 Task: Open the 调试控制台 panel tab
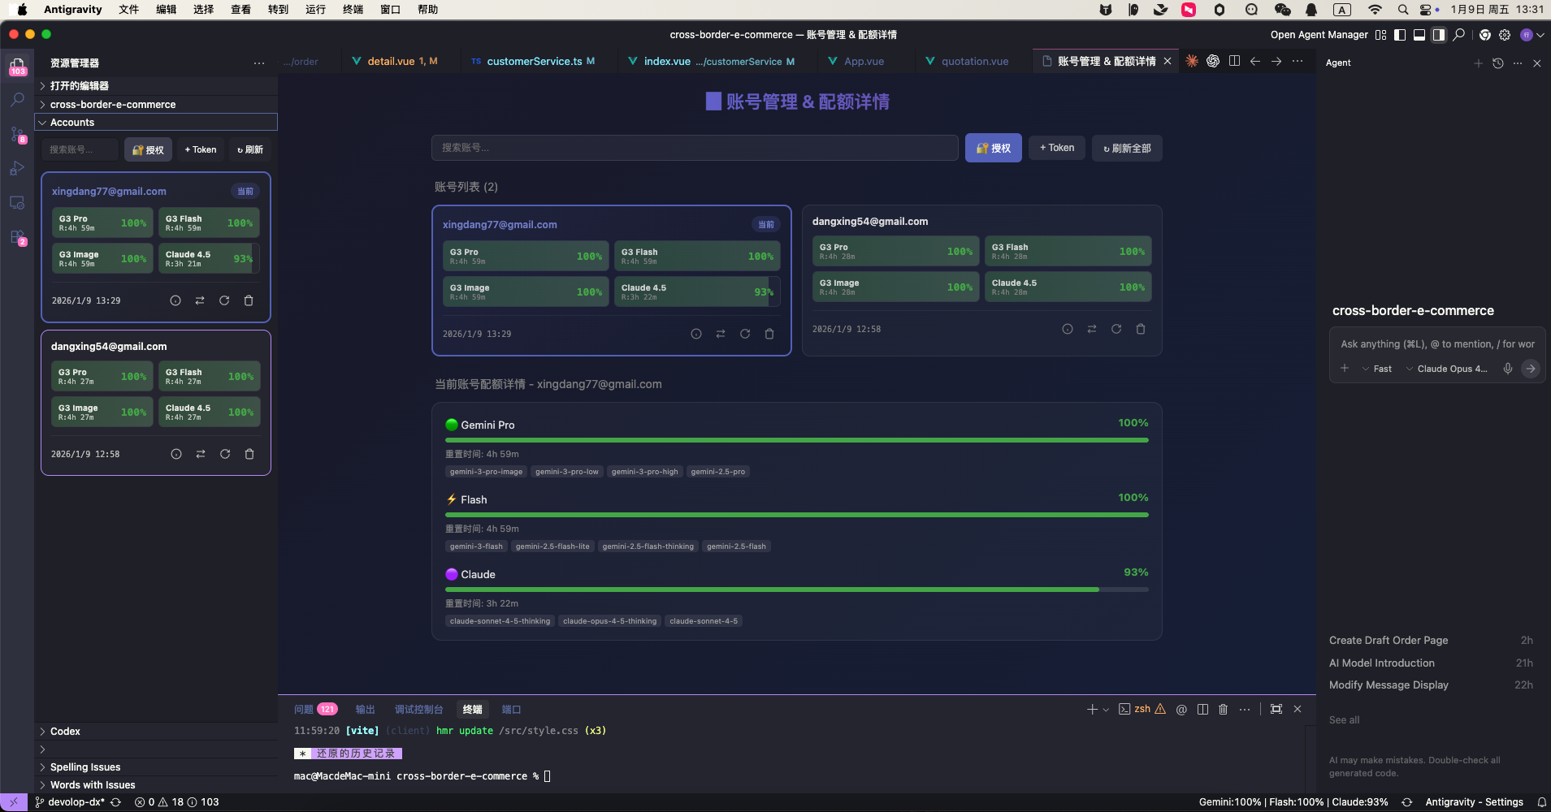419,709
